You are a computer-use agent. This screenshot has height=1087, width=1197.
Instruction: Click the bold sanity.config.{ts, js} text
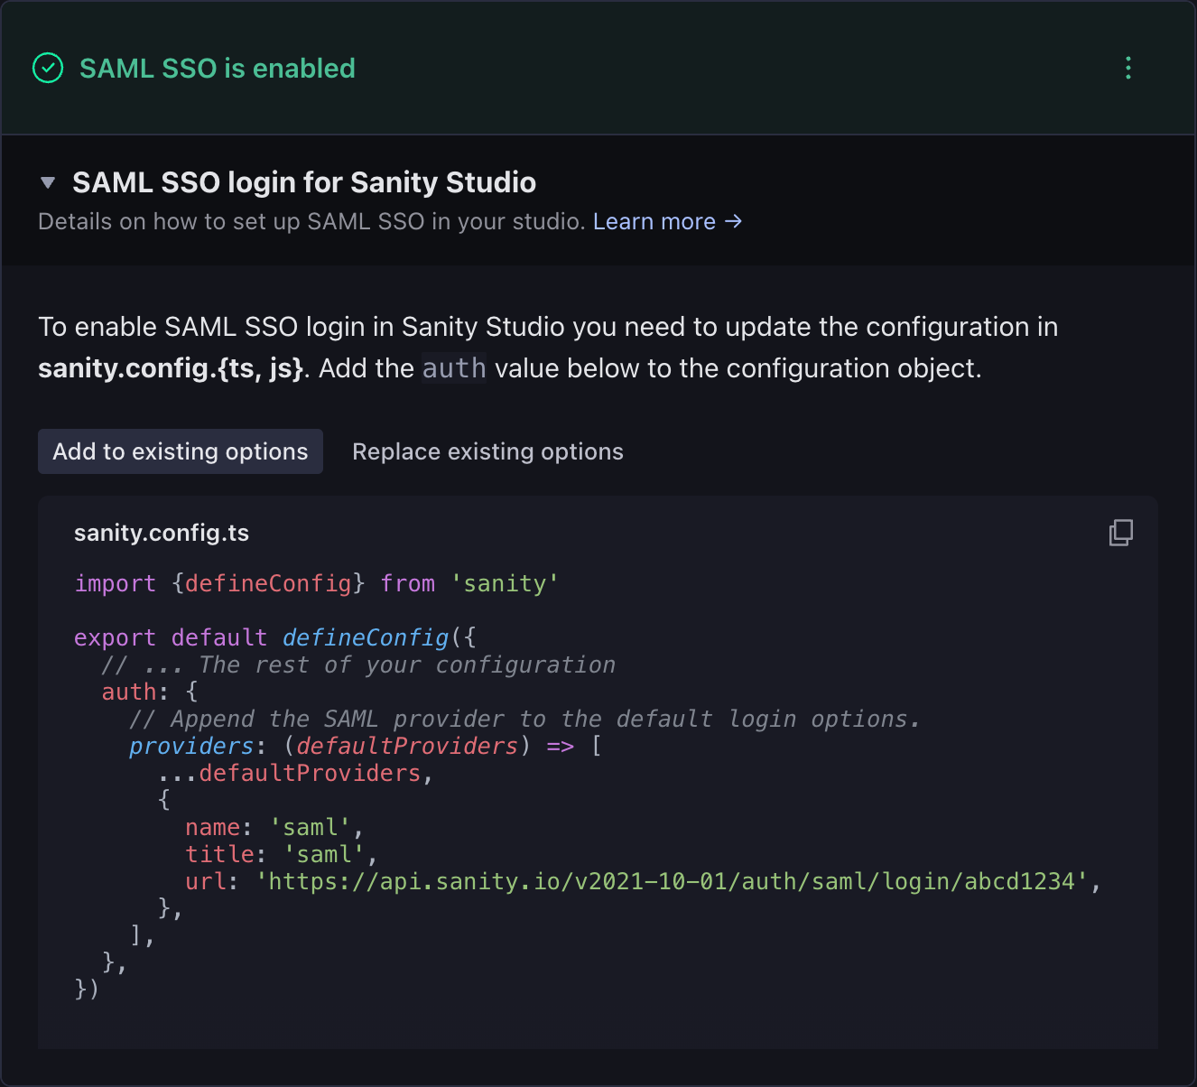pos(171,368)
